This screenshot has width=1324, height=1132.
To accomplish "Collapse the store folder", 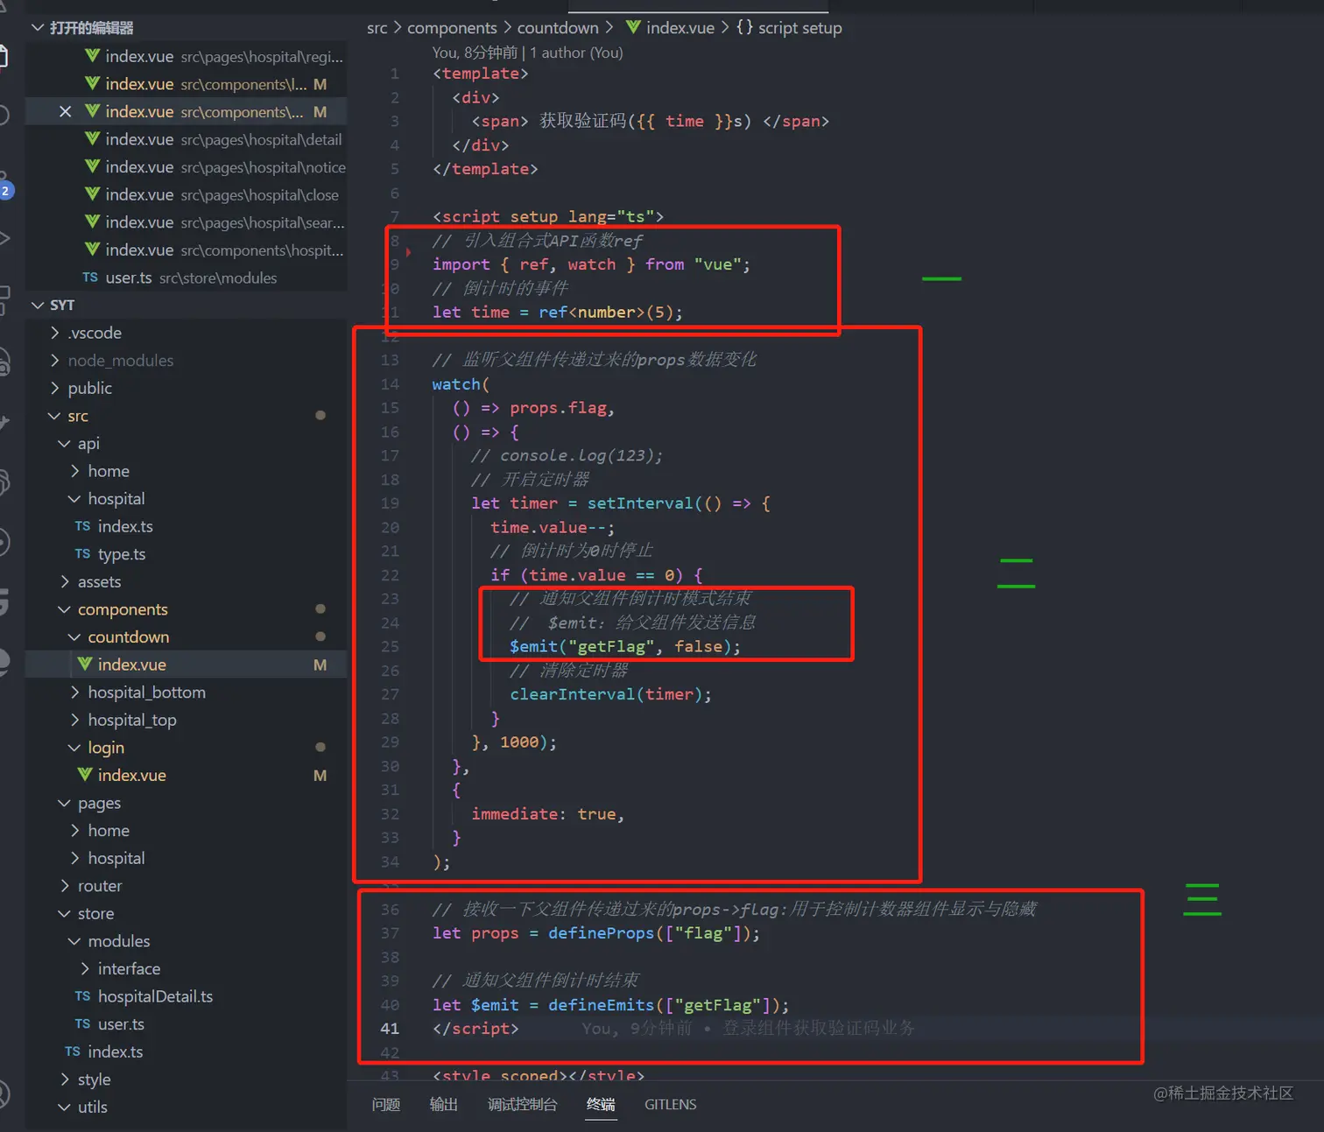I will click(x=64, y=914).
